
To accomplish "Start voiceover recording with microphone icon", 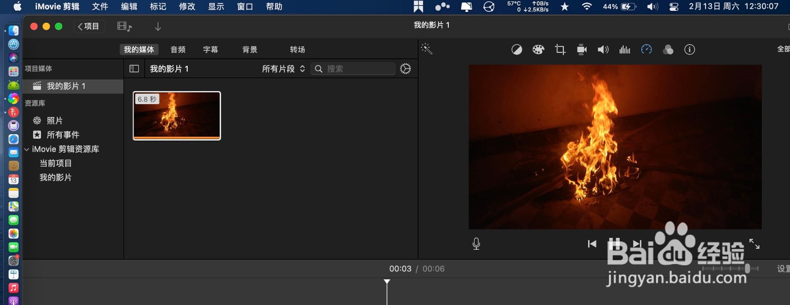I will pos(476,244).
